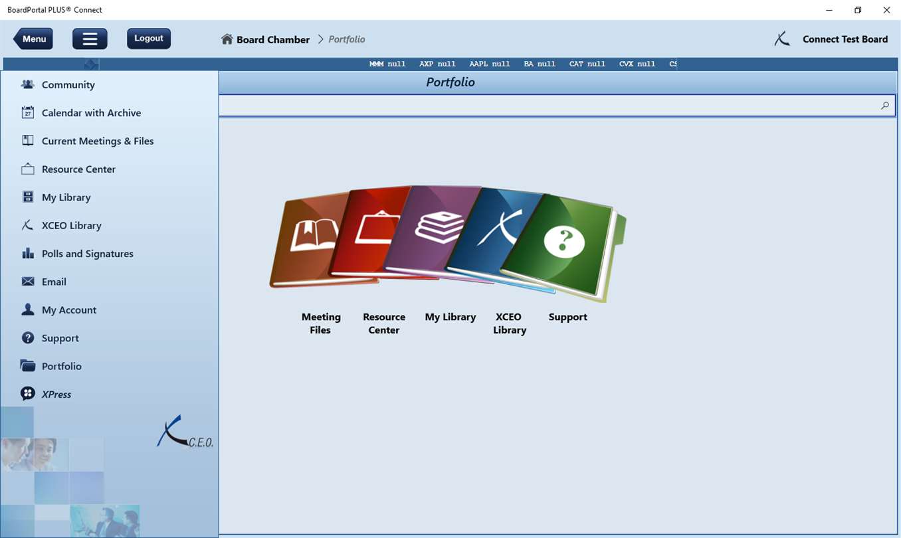Click the Email envelope icon
Viewport: 901px width, 538px height.
pos(28,282)
